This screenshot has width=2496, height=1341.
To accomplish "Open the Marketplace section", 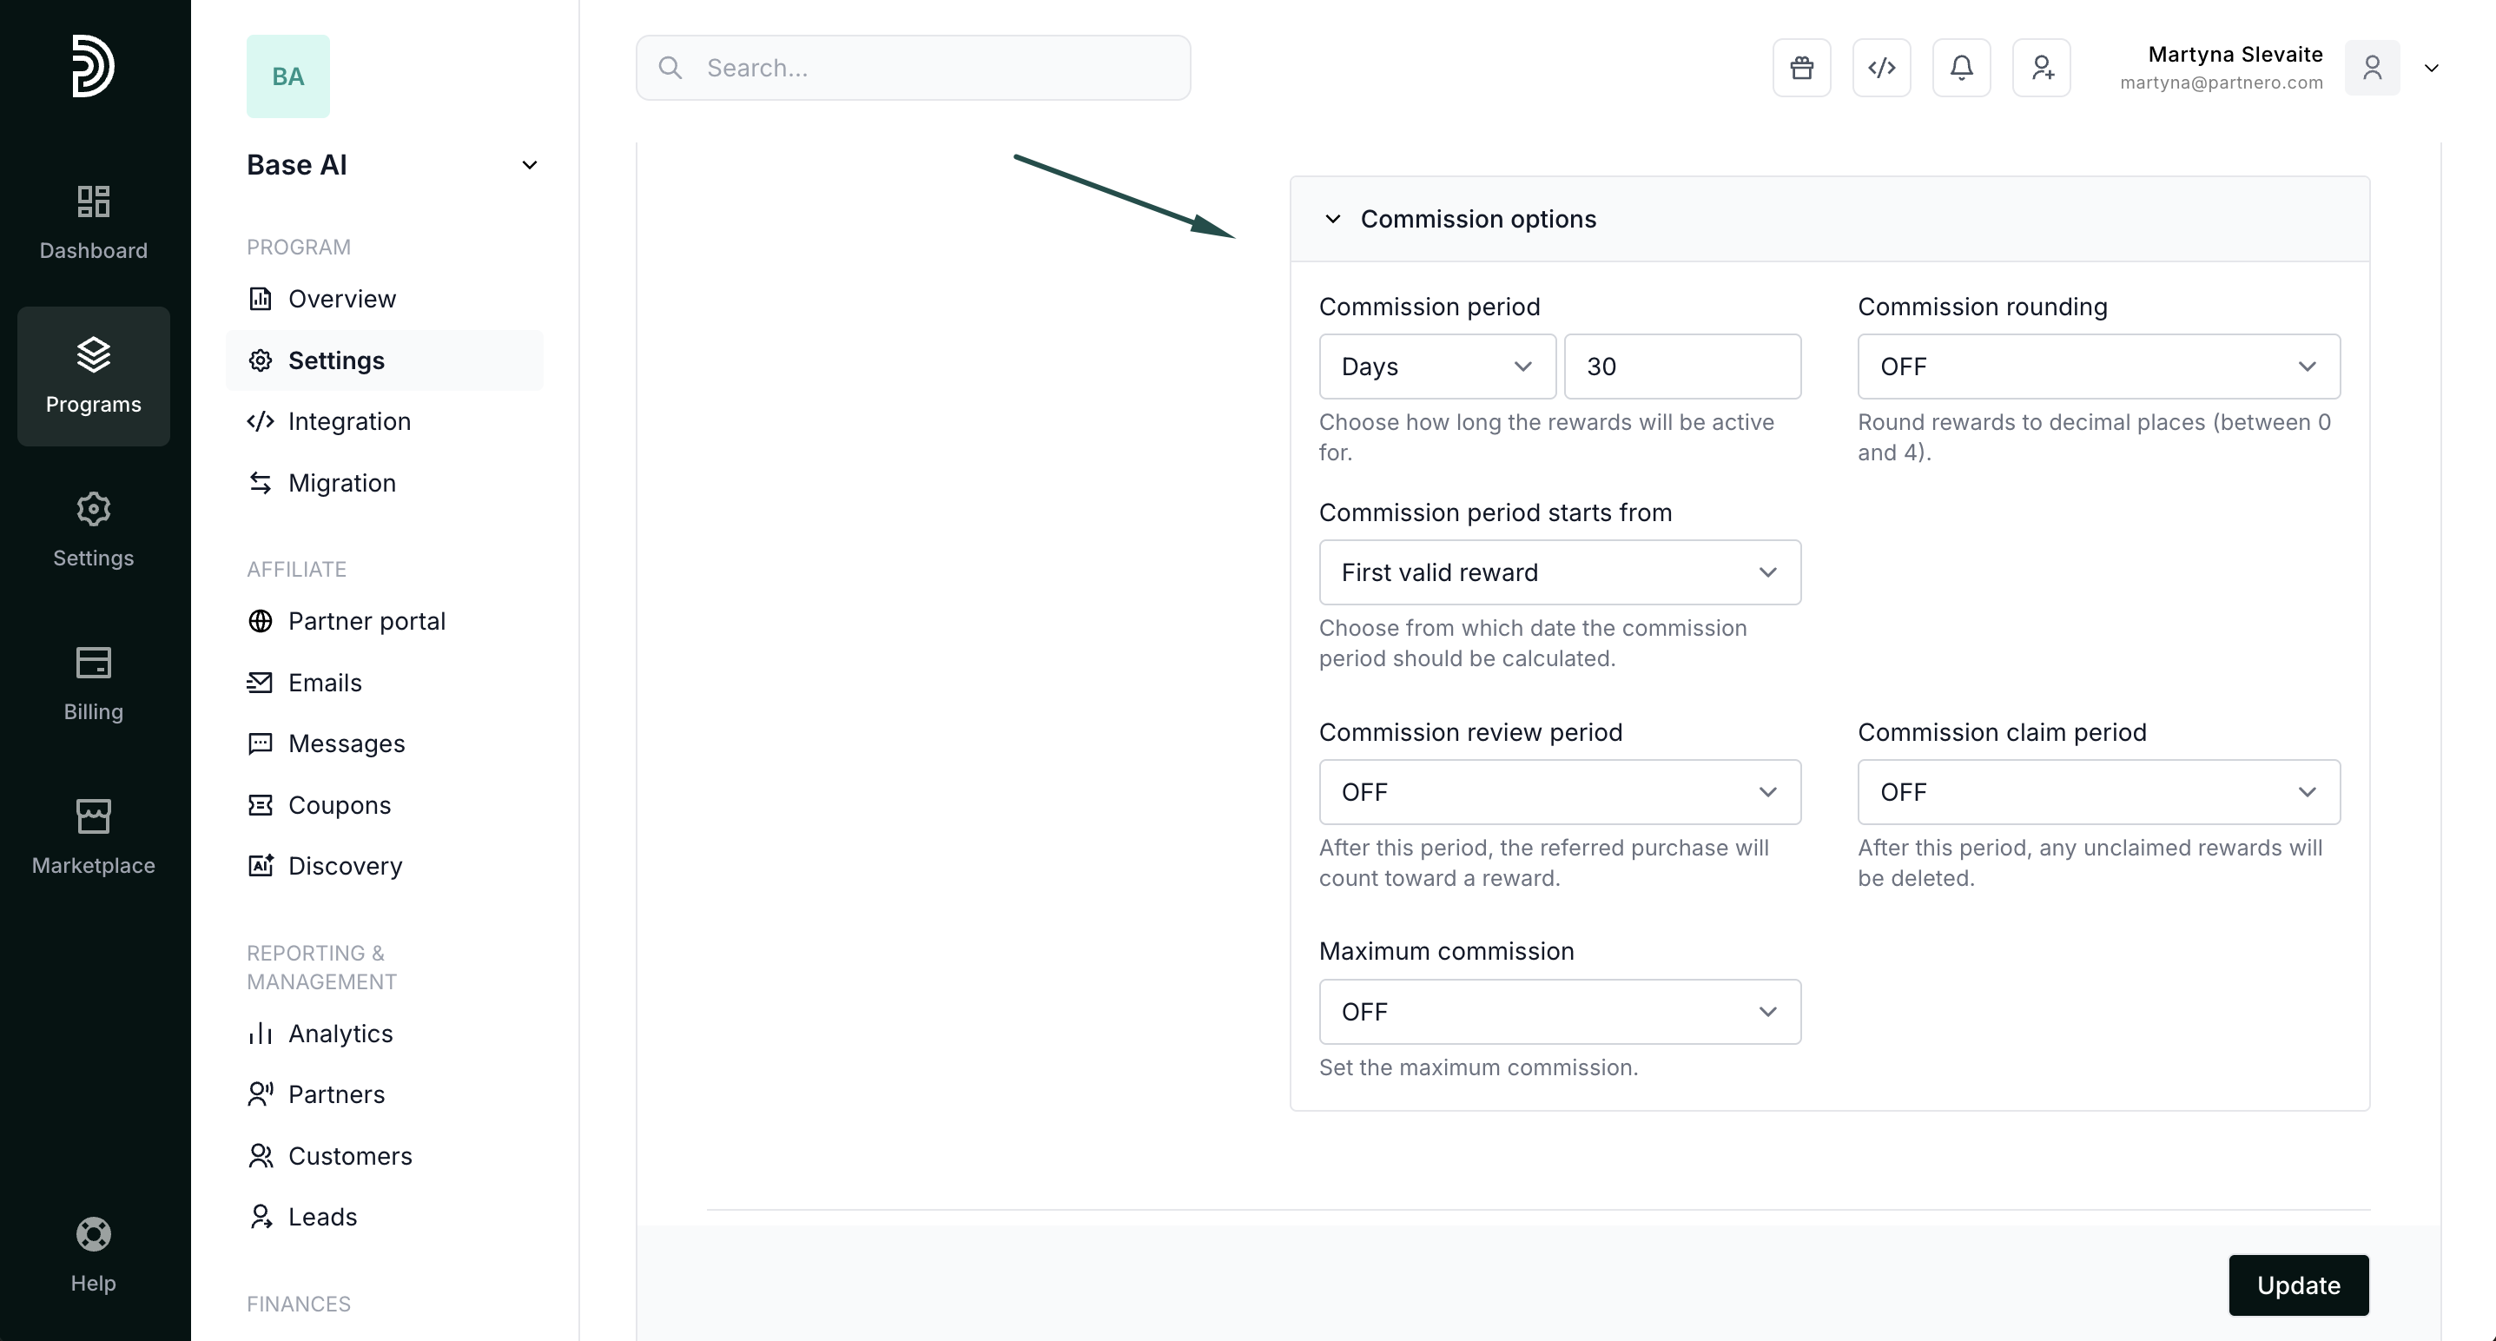I will [x=93, y=837].
